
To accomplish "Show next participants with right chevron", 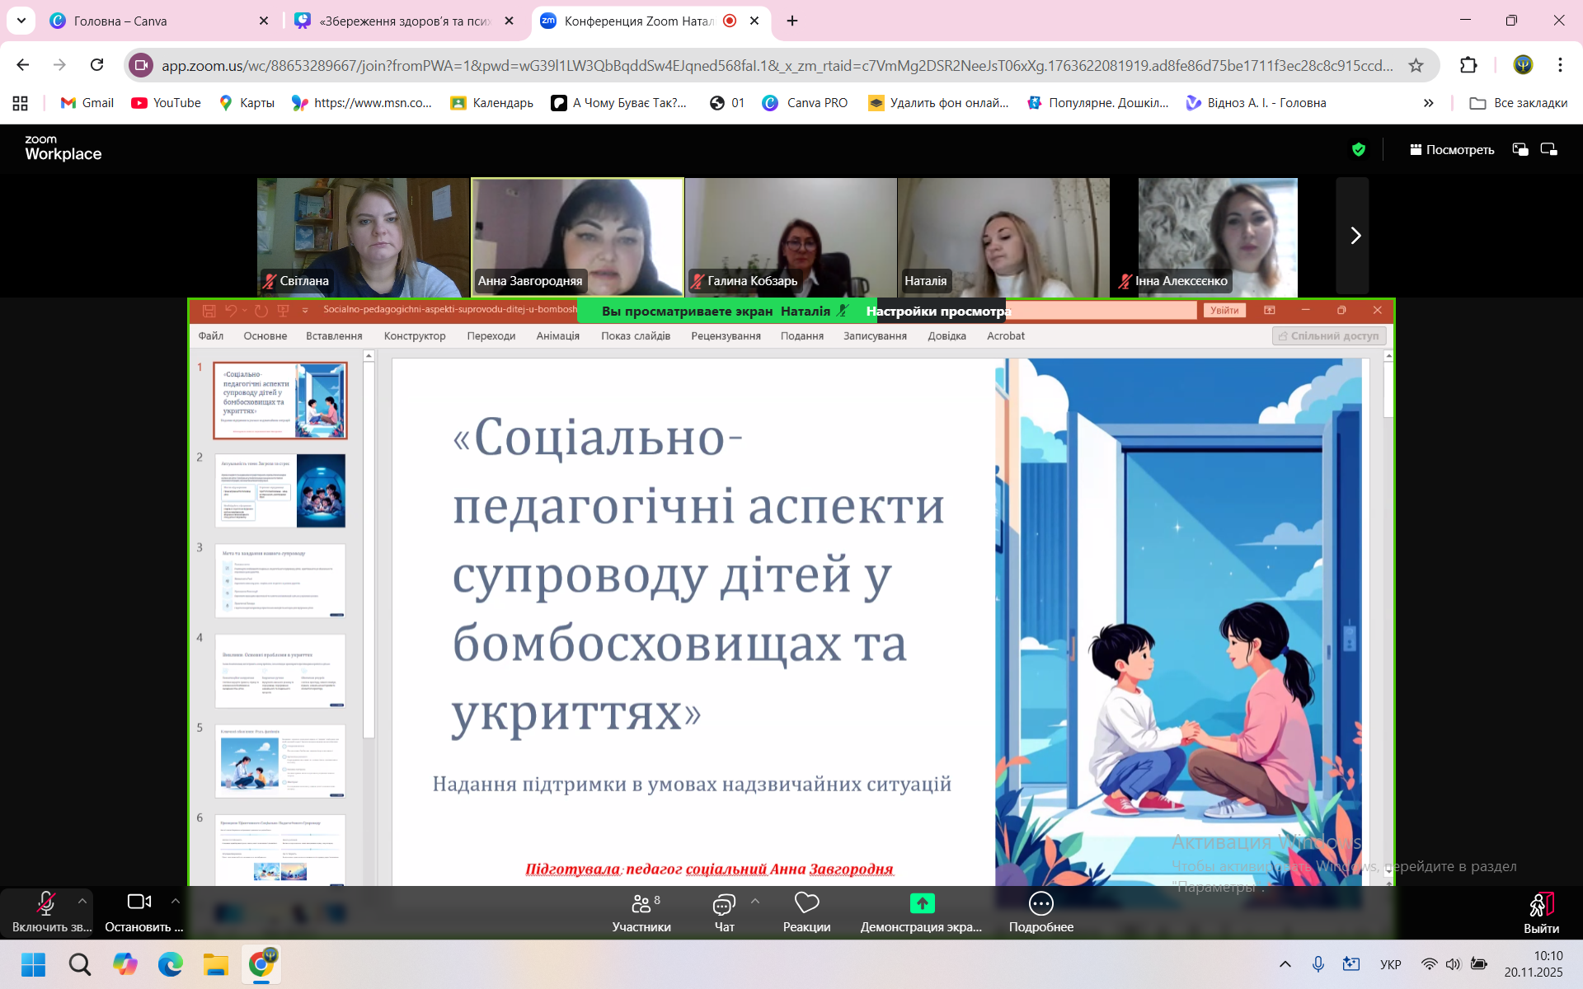I will [x=1355, y=236].
